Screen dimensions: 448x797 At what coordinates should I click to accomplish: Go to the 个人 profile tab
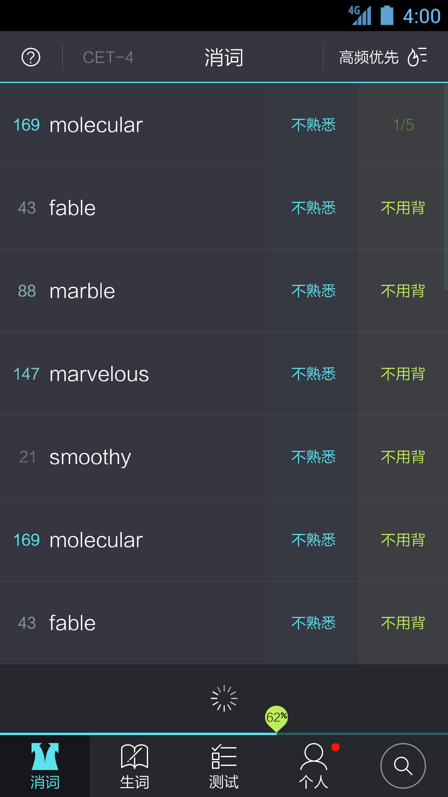(x=314, y=766)
